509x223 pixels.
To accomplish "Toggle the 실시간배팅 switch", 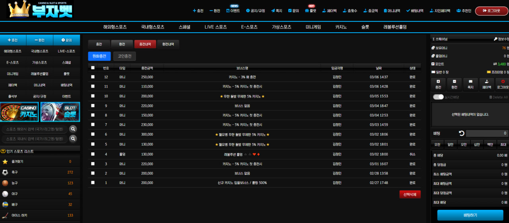I will click(x=438, y=97).
